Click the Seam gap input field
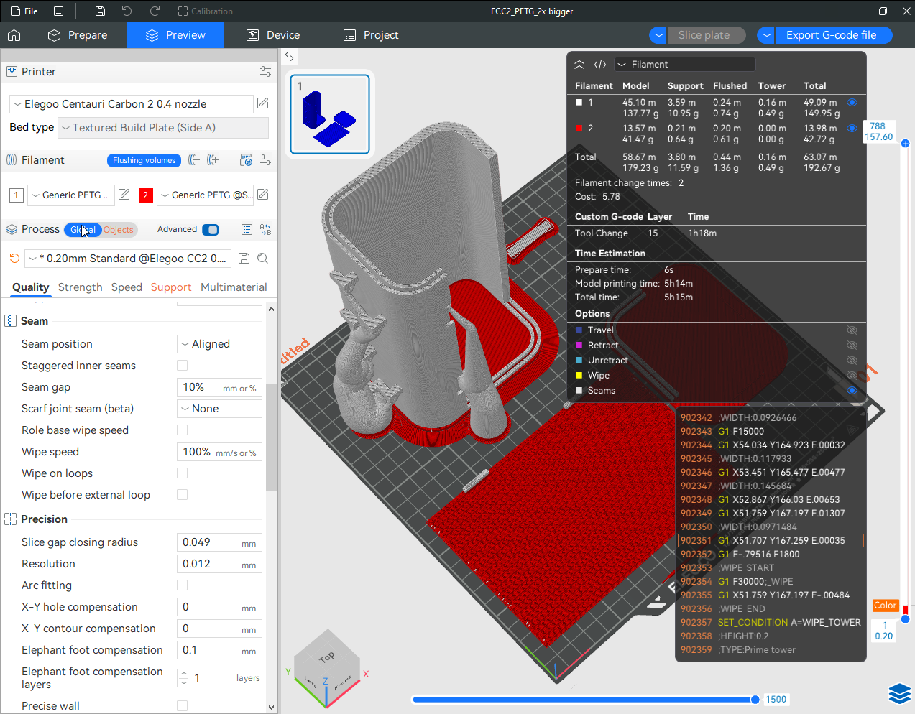 [x=219, y=387]
